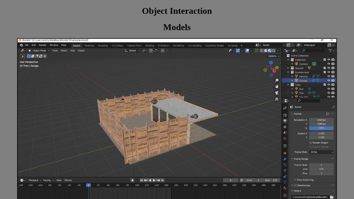The width and height of the screenshot is (354, 199).
Task: Click the red X axis on navigation gizmo
Action: 274,71
